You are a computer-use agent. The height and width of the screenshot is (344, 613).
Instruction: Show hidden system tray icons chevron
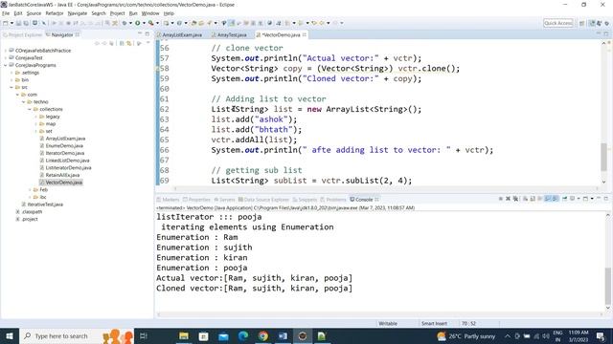(x=507, y=335)
